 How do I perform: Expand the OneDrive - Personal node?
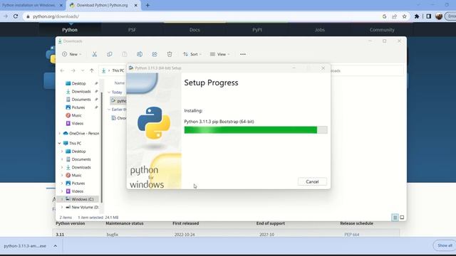60,134
